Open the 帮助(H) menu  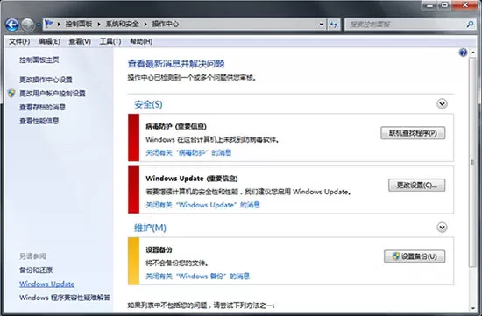coord(141,41)
